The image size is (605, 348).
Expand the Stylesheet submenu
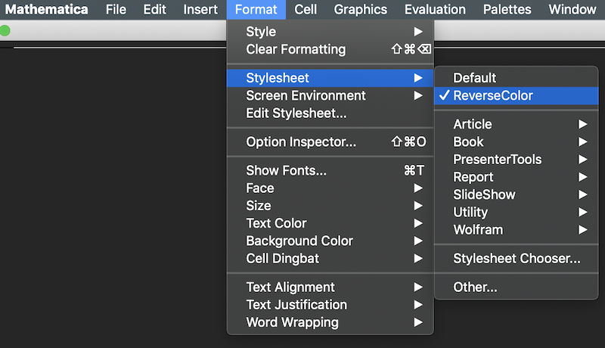pos(330,78)
